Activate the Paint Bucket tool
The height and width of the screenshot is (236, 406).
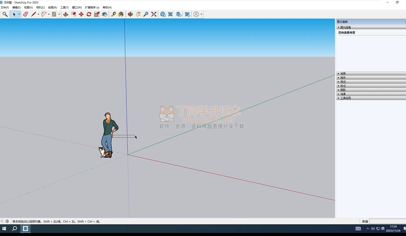pyautogui.click(x=121, y=14)
